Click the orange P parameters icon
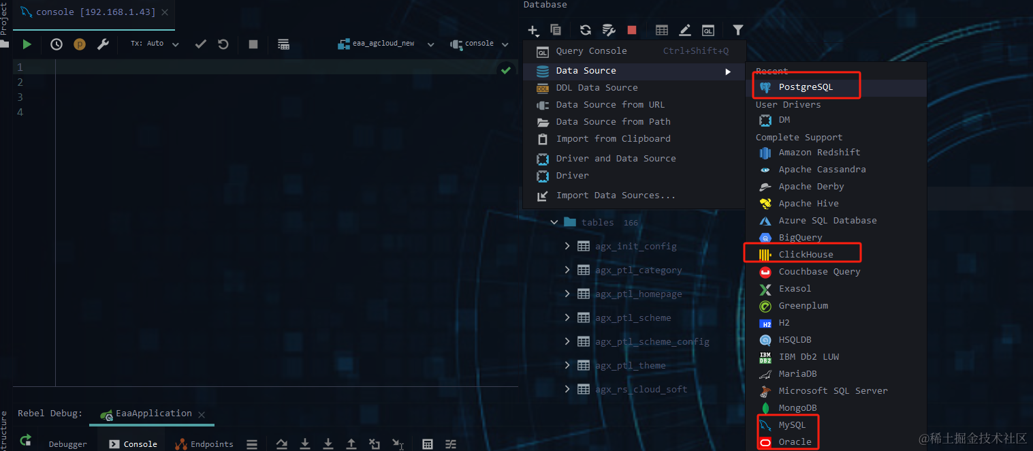This screenshot has width=1033, height=451. click(80, 44)
